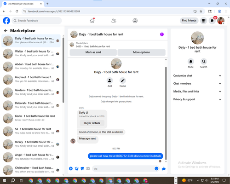The image size is (230, 184).
Task: Open the Facebook logo home link
Action: pyautogui.click(x=6, y=21)
